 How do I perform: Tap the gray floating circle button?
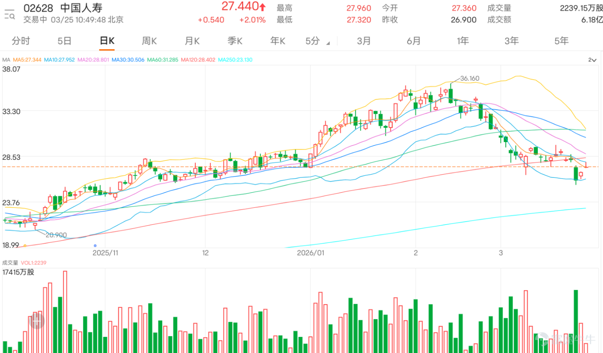(37, 321)
